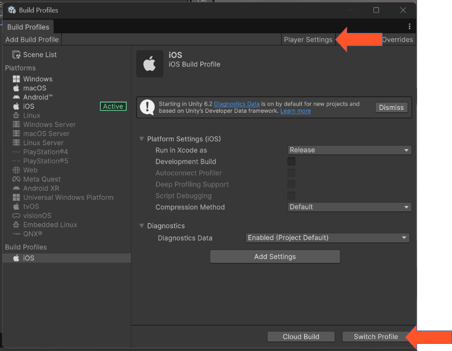Switch to the Build Profiles tab

(x=28, y=27)
